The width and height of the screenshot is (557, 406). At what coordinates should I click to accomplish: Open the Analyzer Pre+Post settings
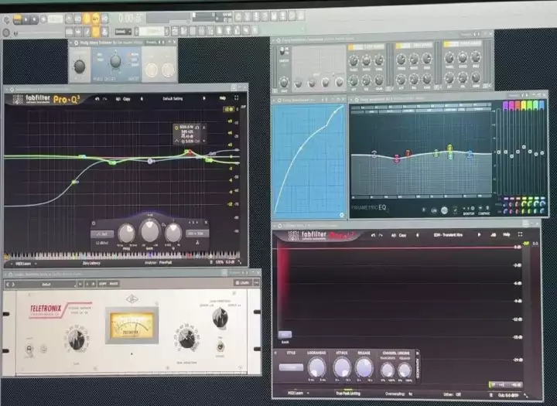[x=159, y=263]
